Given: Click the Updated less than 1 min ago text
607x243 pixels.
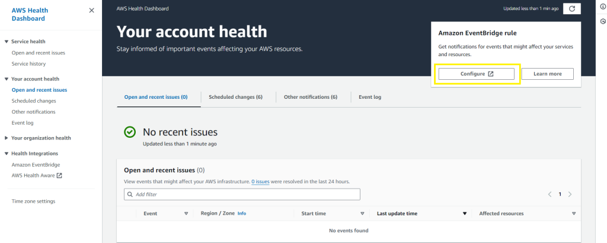Looking at the screenshot, I should click(531, 8).
